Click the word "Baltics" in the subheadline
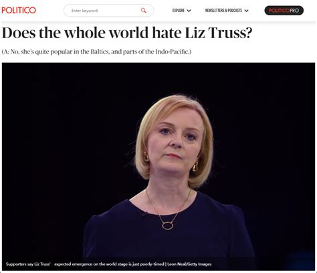 tap(100, 52)
